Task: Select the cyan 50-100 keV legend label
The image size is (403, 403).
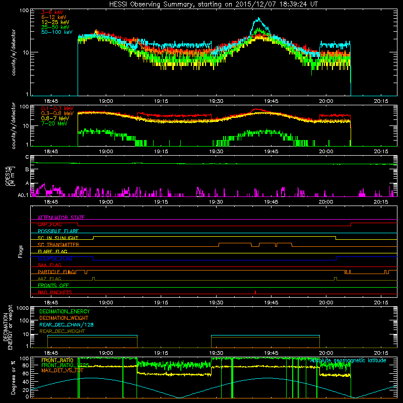Action: [x=57, y=32]
